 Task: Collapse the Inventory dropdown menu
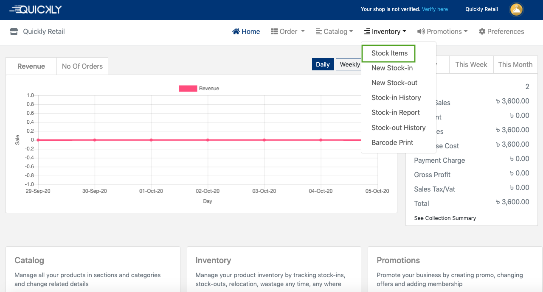385,32
